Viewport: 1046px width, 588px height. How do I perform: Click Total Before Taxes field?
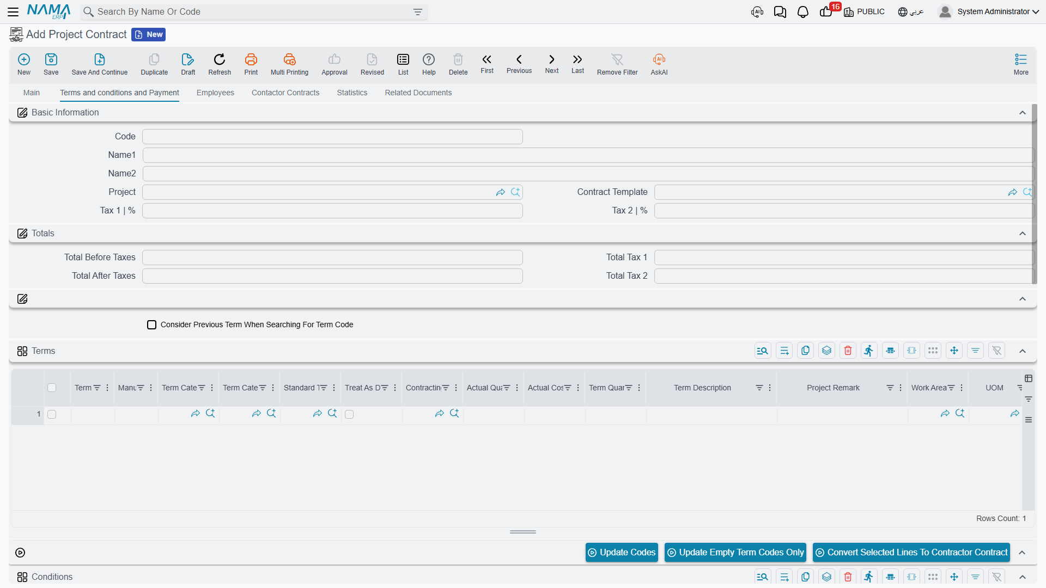(332, 258)
